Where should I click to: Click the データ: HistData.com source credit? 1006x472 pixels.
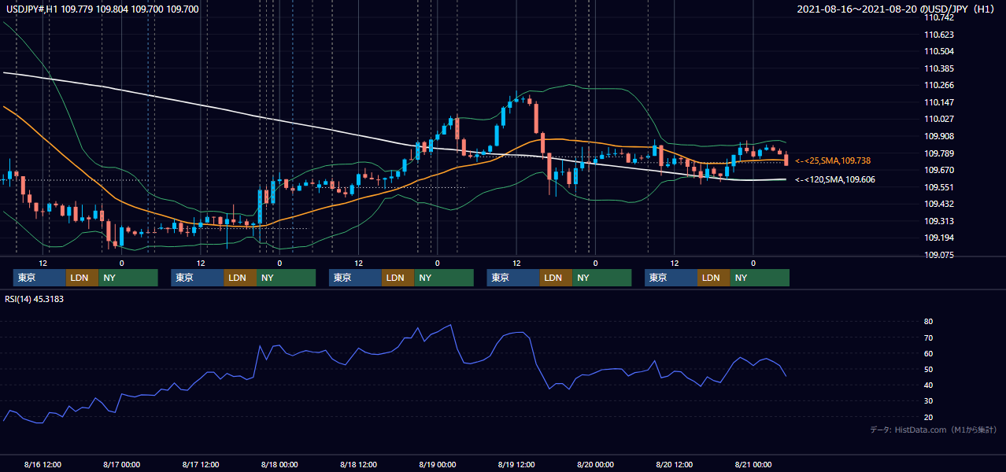[934, 430]
